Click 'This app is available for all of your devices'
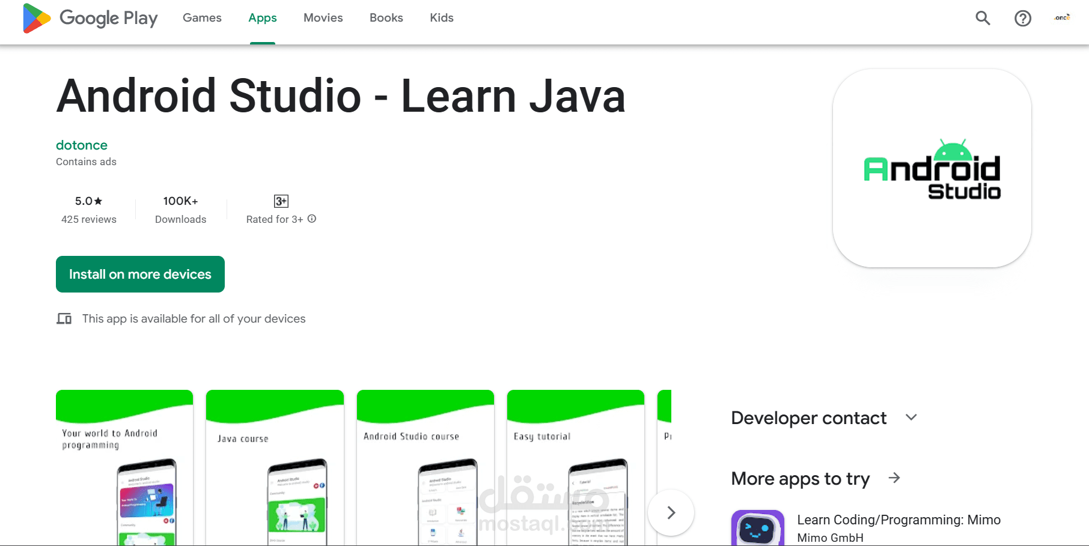The image size is (1089, 546). tap(194, 318)
